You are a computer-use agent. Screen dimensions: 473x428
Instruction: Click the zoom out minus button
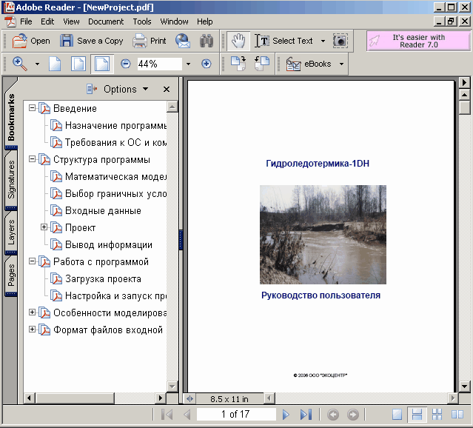tap(125, 64)
